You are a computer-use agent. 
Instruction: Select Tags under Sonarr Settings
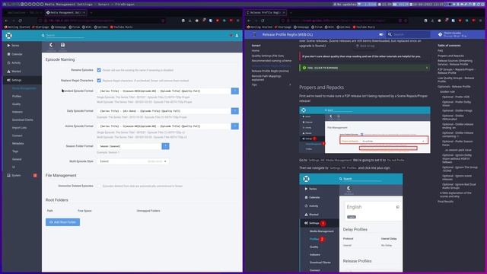15,151
